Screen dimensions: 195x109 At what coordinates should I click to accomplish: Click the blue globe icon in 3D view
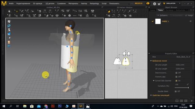point(9,46)
